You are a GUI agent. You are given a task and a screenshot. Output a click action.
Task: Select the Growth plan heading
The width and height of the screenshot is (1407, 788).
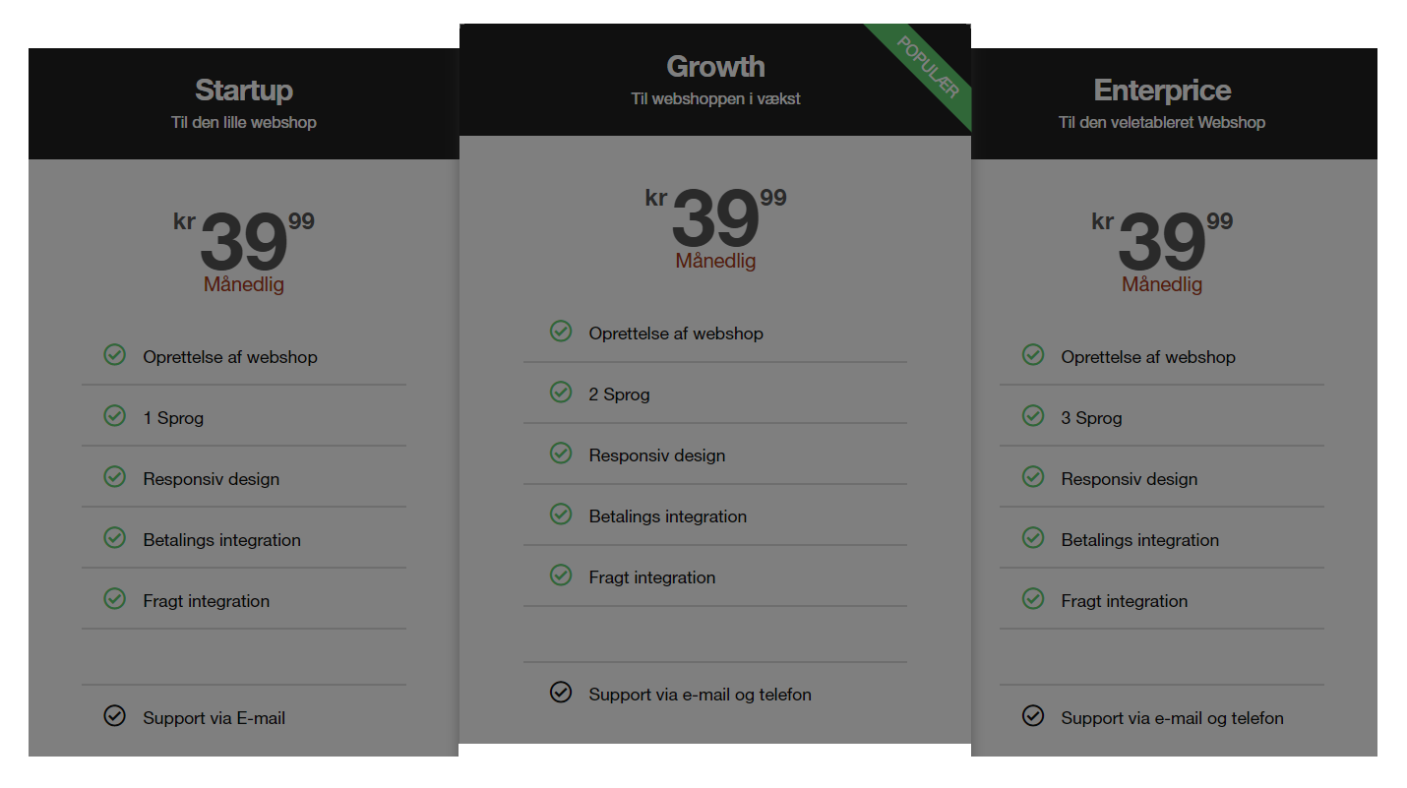[715, 67]
